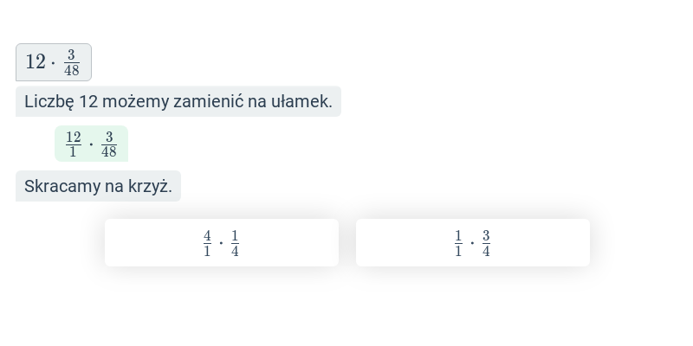Click fraction 3/48 in the grey expression box
693x346 pixels.
(72, 62)
